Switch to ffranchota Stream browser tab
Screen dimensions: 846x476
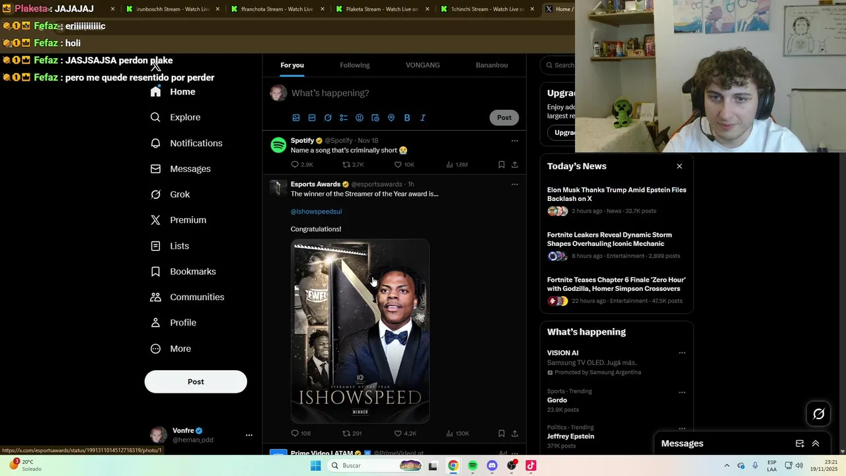pos(277,9)
